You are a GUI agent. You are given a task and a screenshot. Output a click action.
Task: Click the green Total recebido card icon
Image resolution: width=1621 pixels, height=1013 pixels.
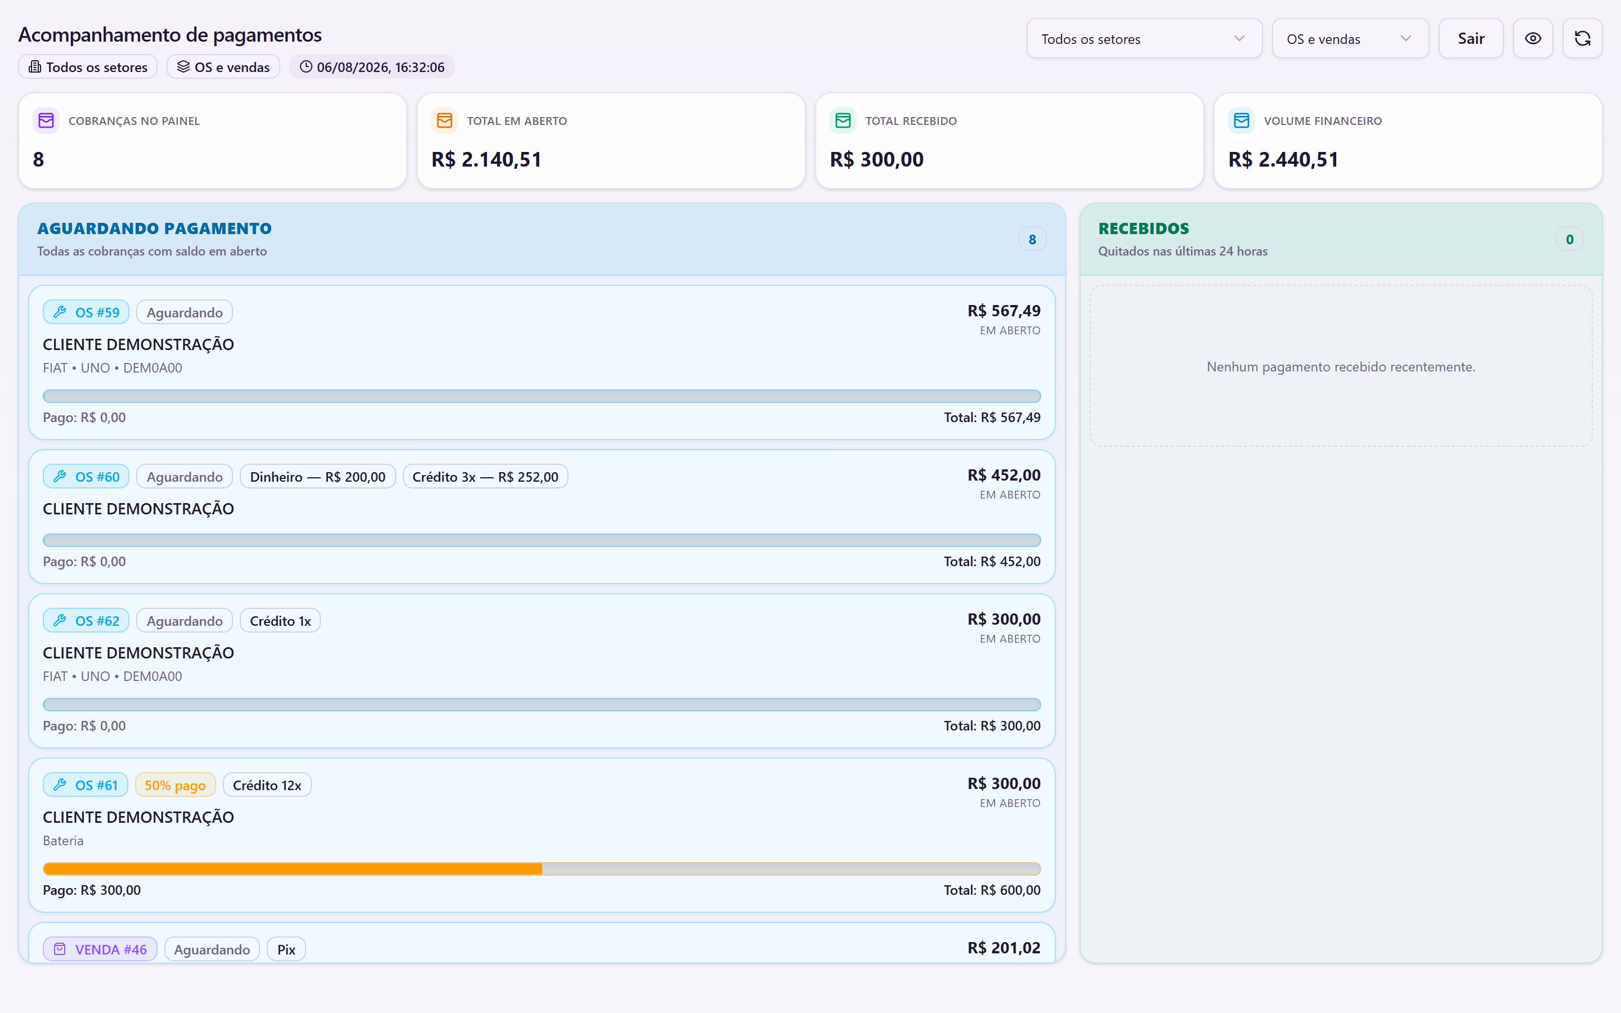[x=843, y=120]
